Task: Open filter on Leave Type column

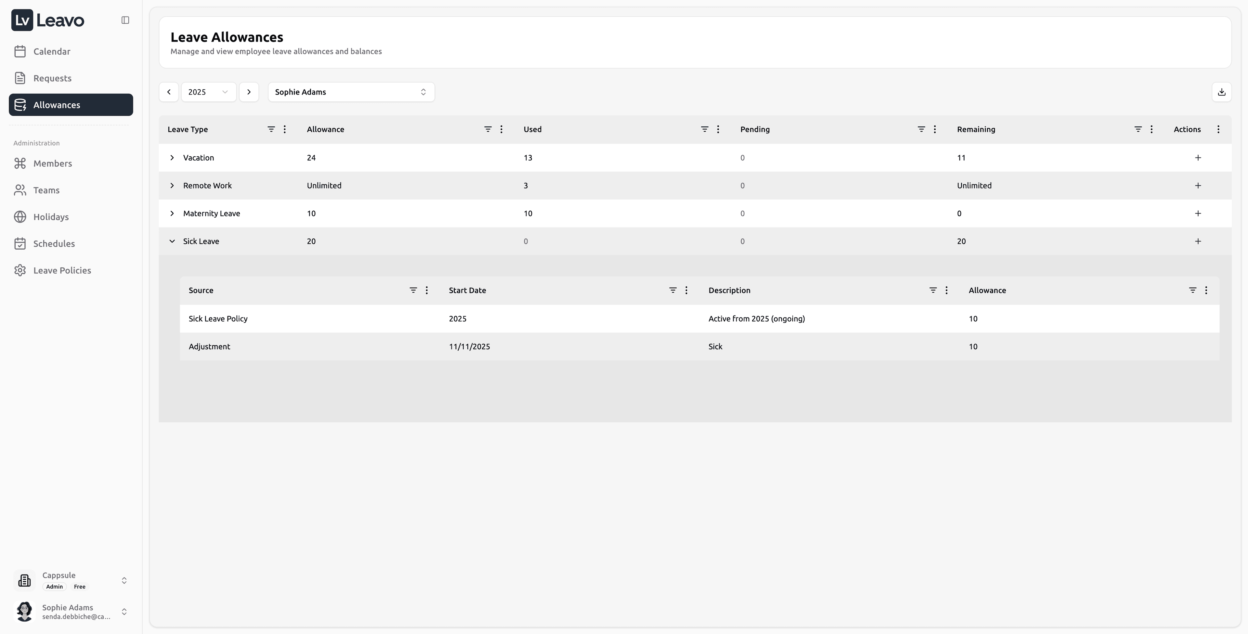Action: pos(271,129)
